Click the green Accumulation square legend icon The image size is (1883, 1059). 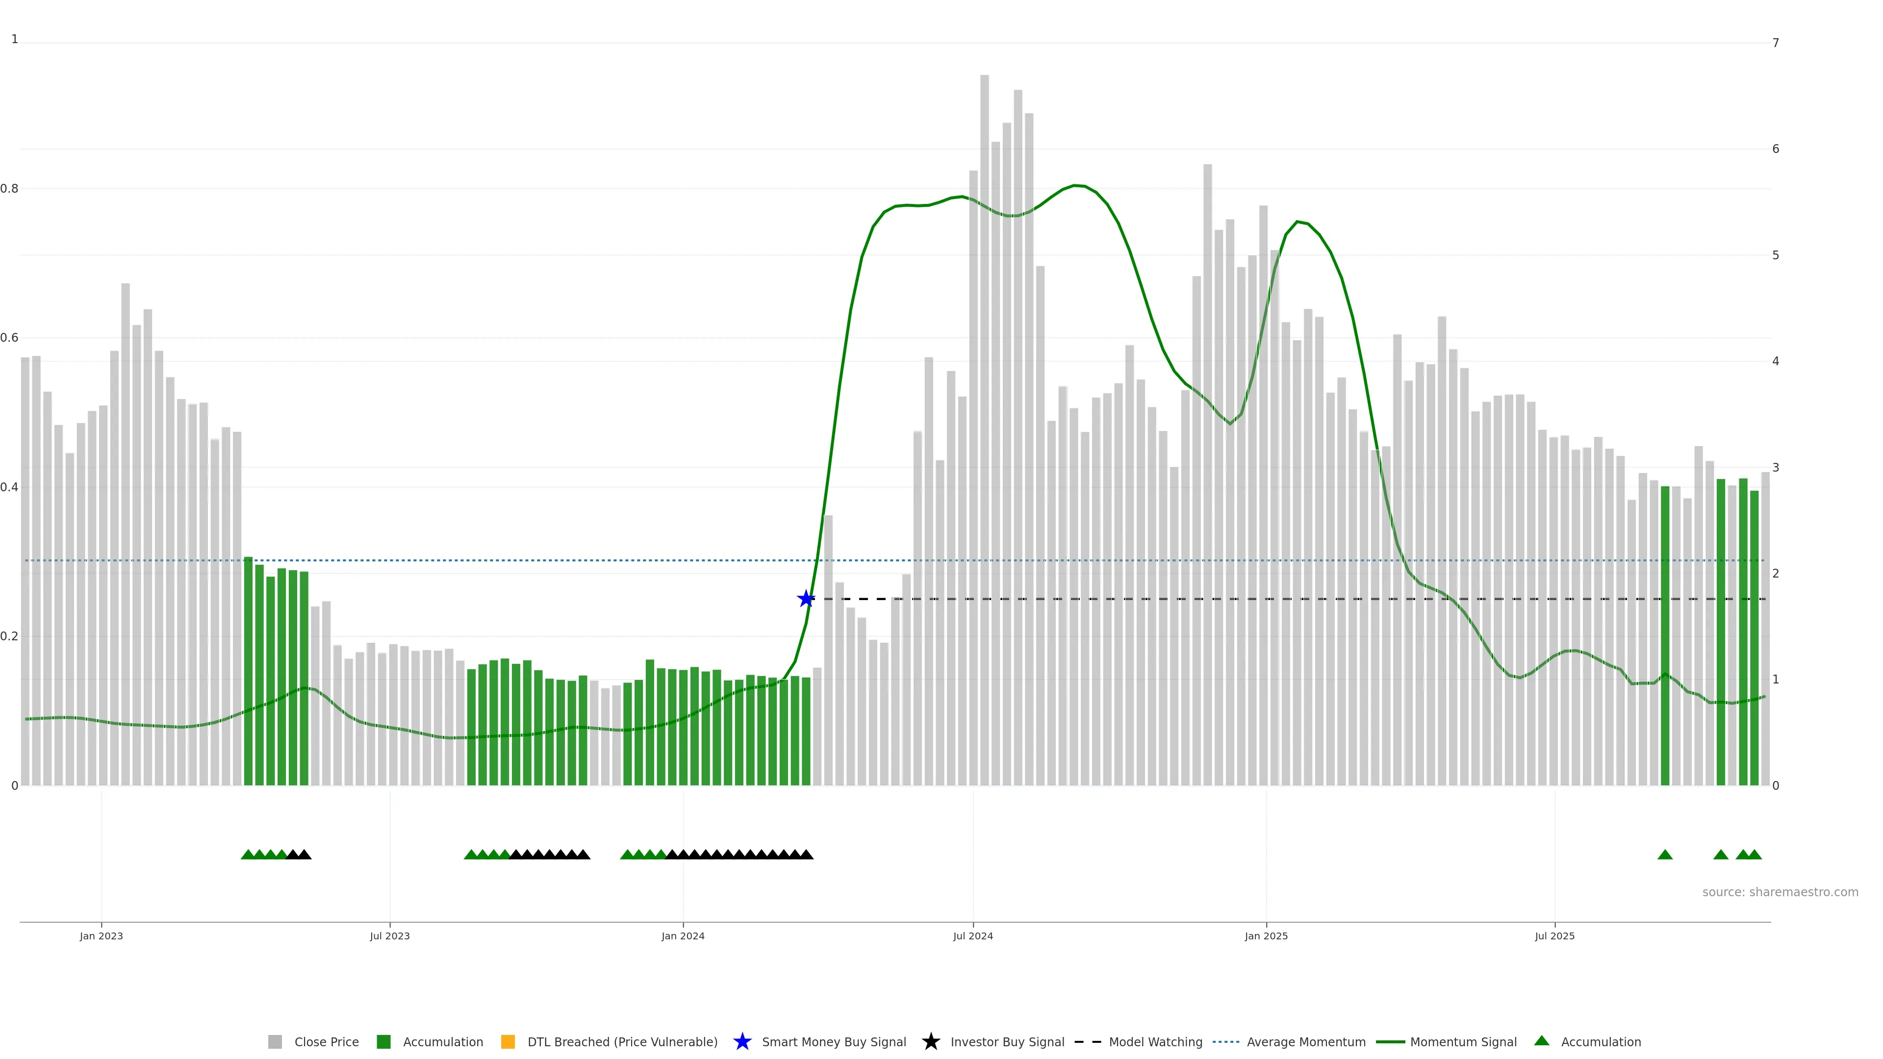(383, 1042)
